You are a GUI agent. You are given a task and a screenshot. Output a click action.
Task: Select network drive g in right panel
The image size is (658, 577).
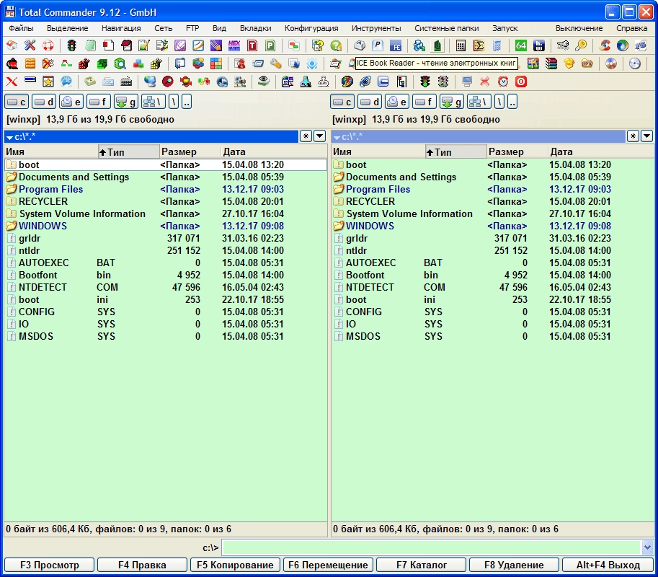(452, 102)
